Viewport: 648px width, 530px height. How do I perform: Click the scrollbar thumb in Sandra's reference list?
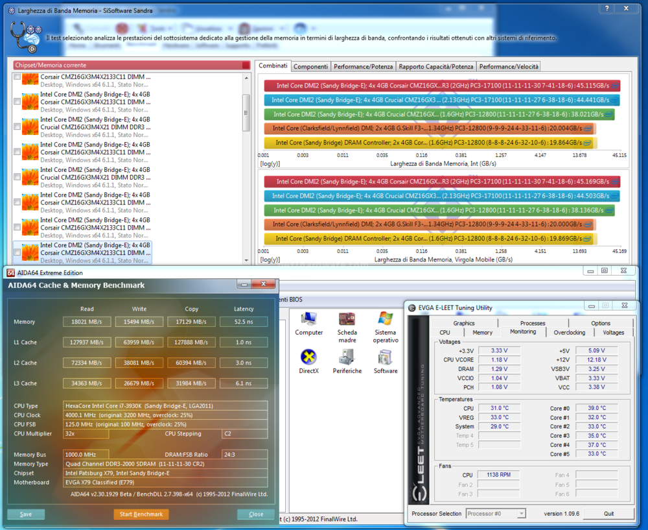(246, 112)
